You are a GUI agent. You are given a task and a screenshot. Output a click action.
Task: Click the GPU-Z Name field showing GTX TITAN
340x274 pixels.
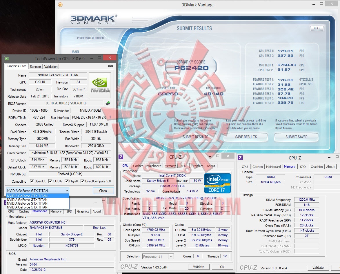(x=58, y=75)
